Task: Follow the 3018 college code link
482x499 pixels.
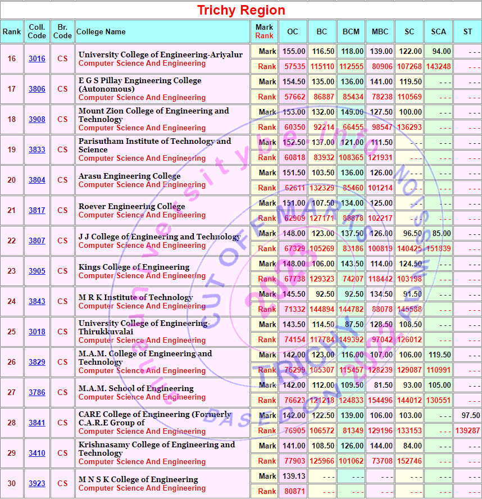Action: (x=37, y=332)
